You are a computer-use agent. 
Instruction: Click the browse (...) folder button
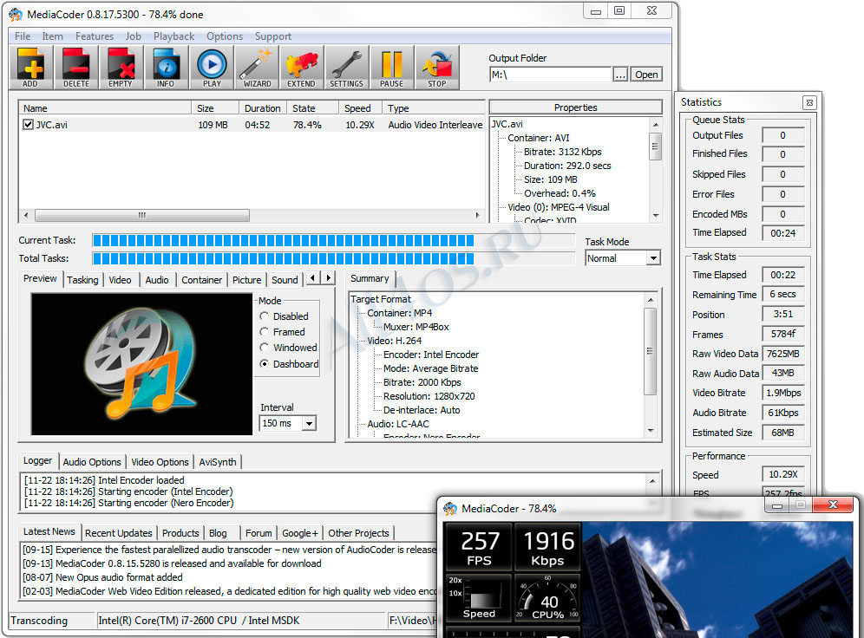[620, 75]
